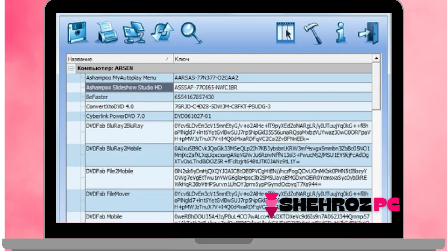Click the DVDFab File2Mobile key text

coord(271,177)
